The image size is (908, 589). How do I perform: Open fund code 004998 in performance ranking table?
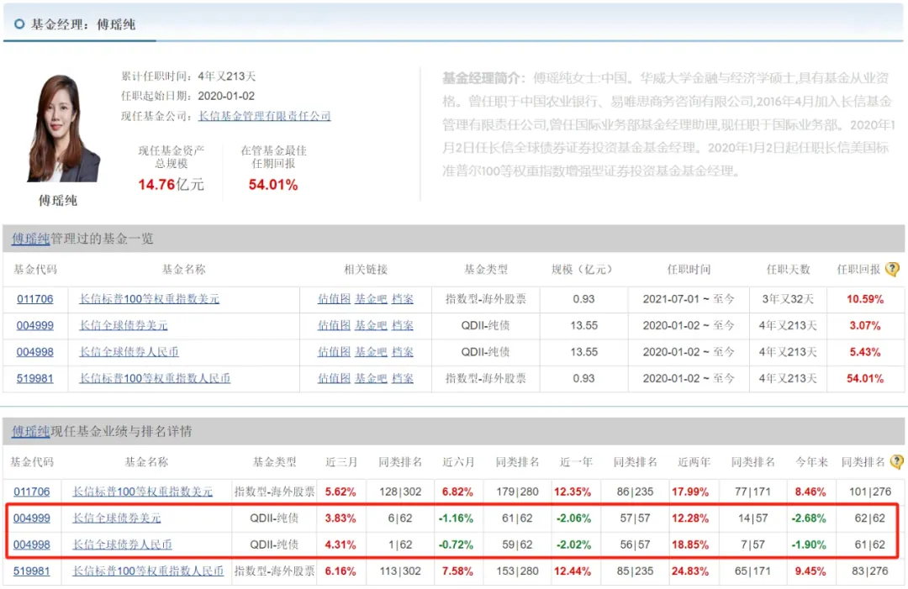click(32, 545)
